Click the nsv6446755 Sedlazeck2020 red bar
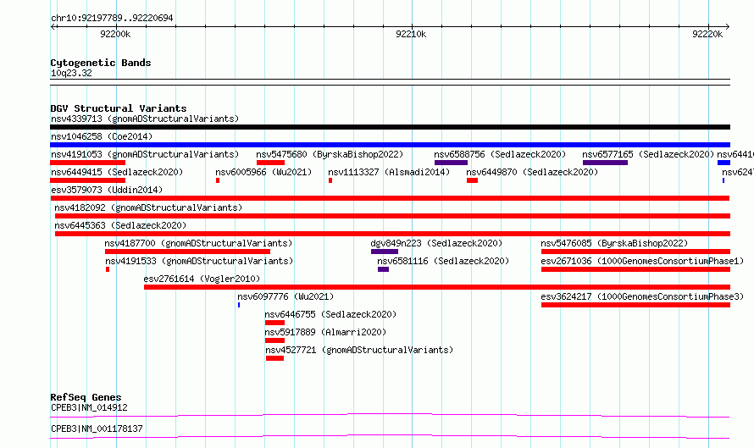 point(274,323)
